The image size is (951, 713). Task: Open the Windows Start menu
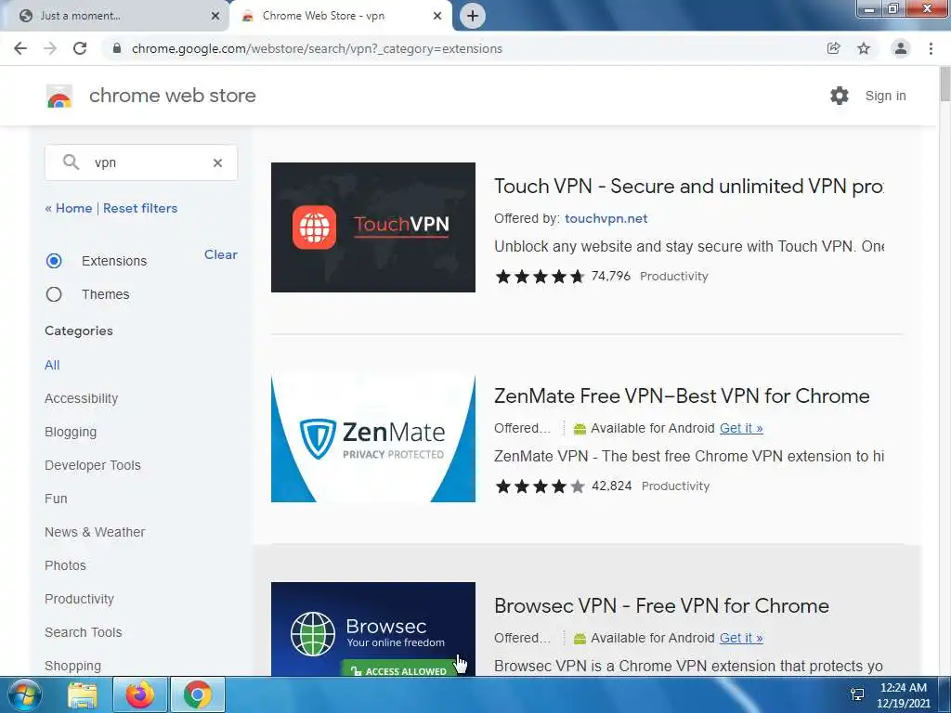pos(23,694)
